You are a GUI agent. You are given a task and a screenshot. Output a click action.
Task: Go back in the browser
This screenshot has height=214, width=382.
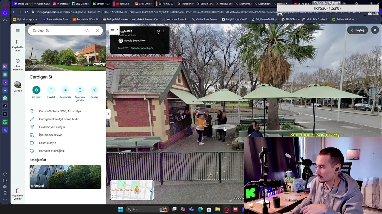(x=13, y=12)
